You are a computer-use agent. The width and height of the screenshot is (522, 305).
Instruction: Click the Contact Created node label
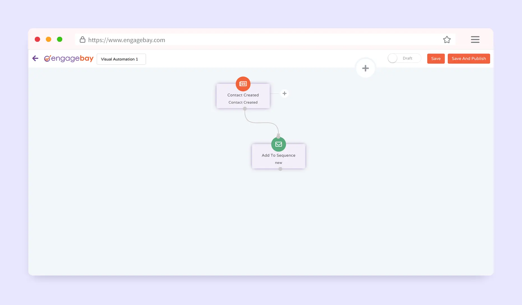243,95
